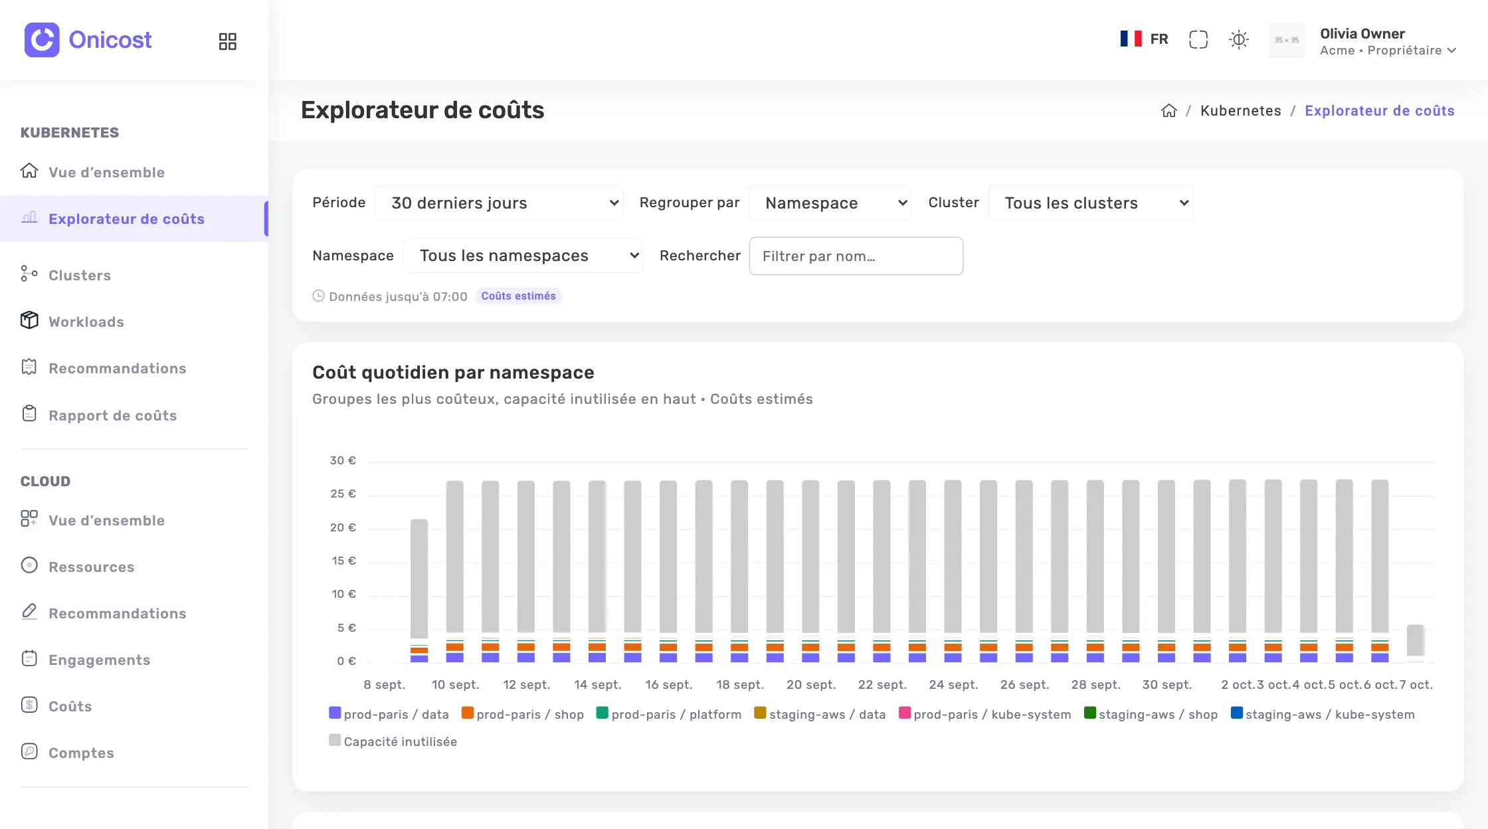Viewport: 1488px width, 829px height.
Task: Toggle prod-paris / data legend swatch
Action: pyautogui.click(x=335, y=713)
